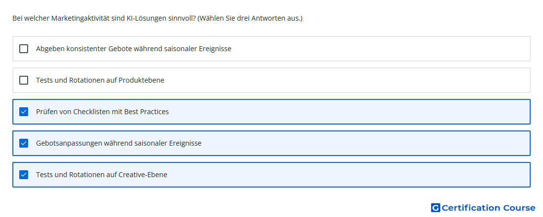Click the label text Gebotsanpassungen während saisonaler Ereignisse

coord(119,143)
